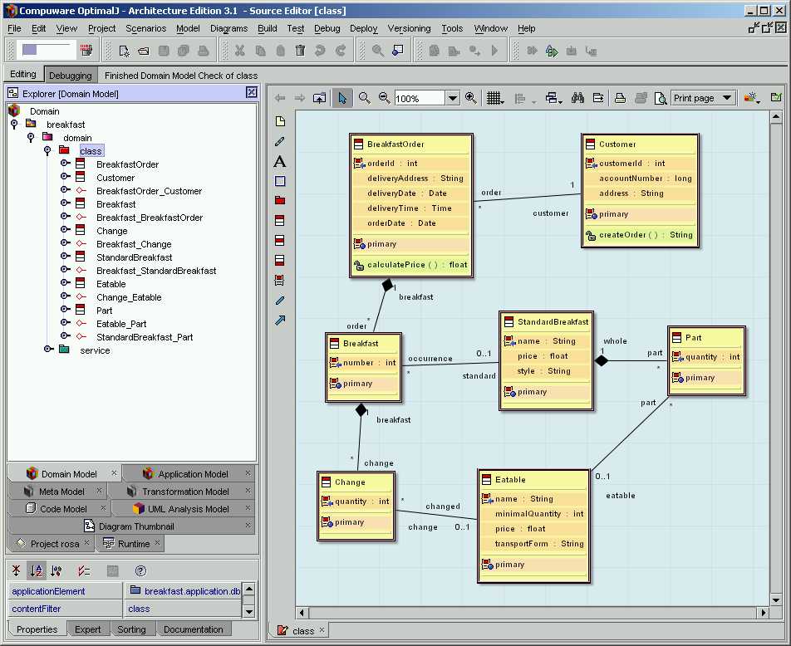The width and height of the screenshot is (791, 646).
Task: Click the properties table scroll up arrow
Action: tap(248, 589)
